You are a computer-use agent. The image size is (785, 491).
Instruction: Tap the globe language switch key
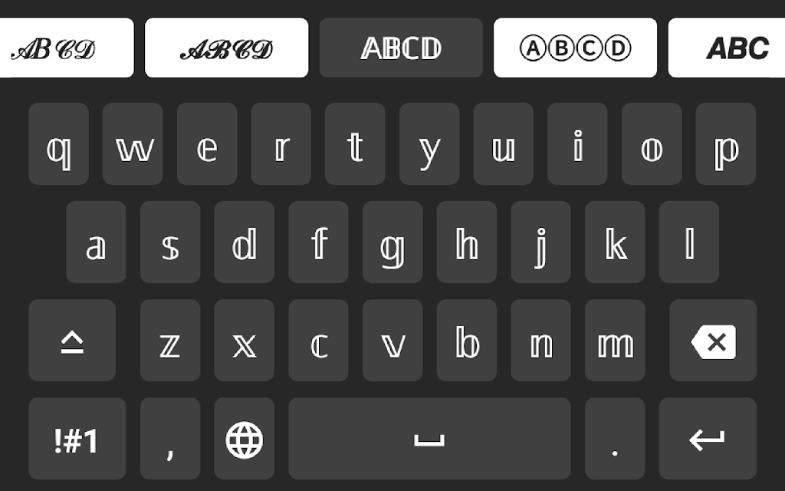(245, 438)
